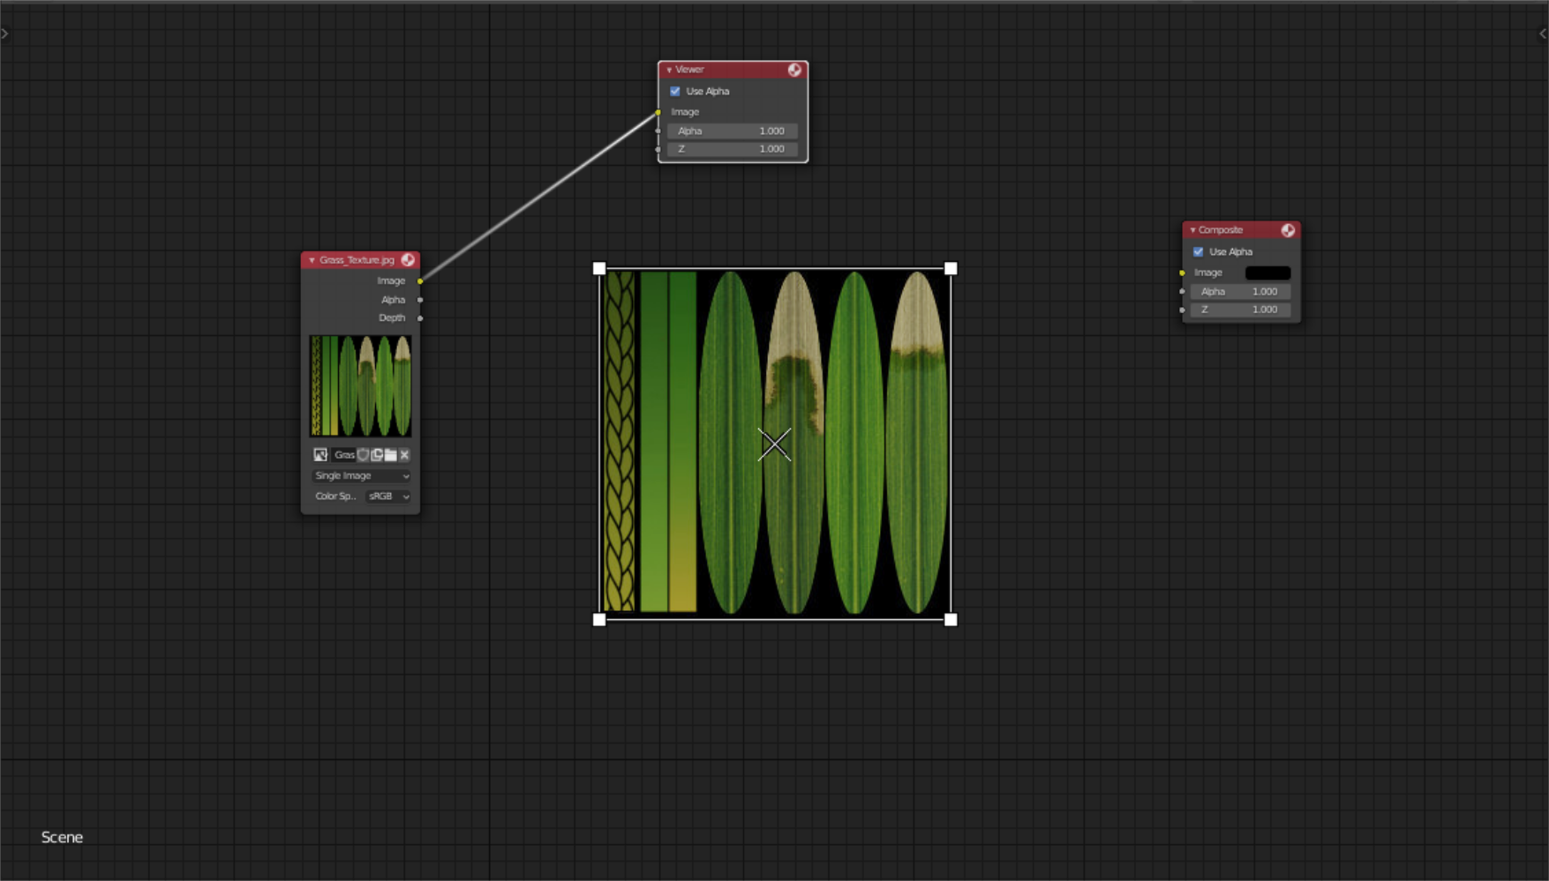Click the Depth output socket of Grass_Texture node

(x=420, y=318)
